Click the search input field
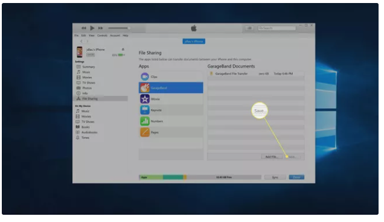This screenshot has width=384, height=222. (x=277, y=28)
